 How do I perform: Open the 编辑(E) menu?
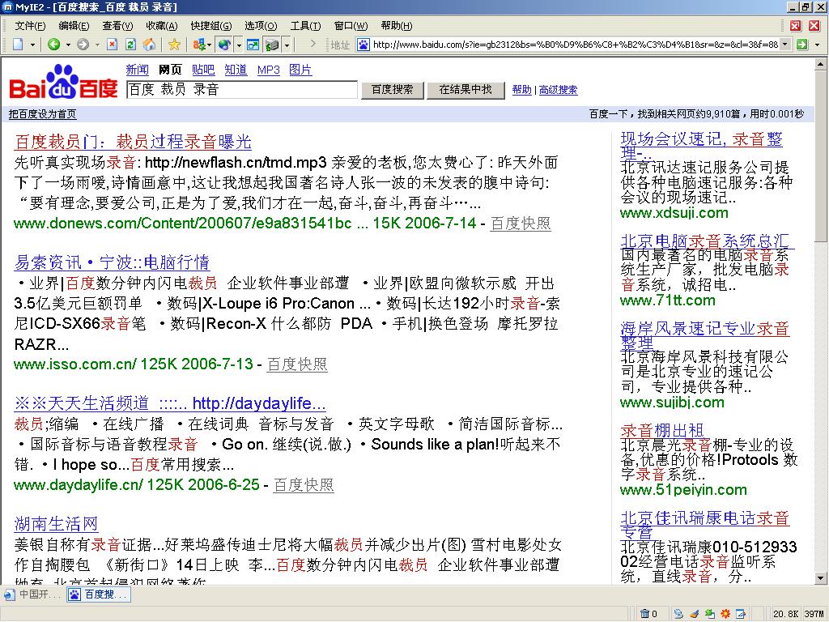(74, 25)
